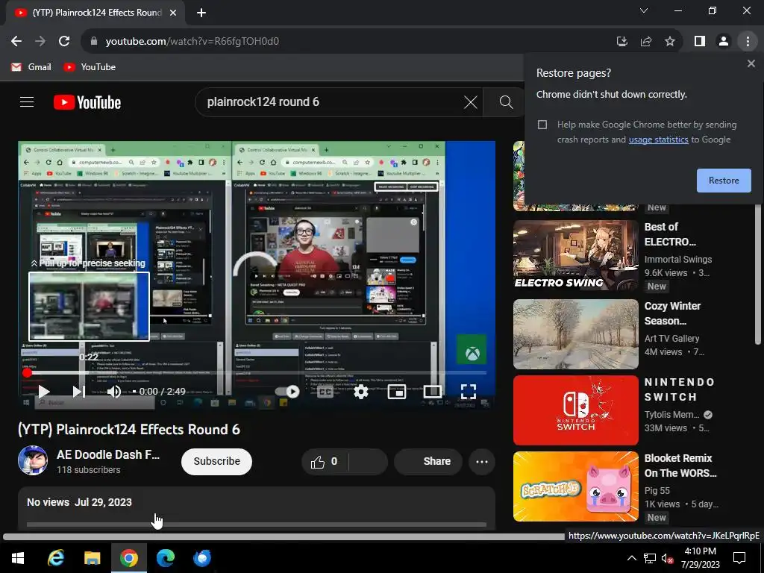The image size is (764, 573).
Task: Play the video
Action: tap(44, 391)
